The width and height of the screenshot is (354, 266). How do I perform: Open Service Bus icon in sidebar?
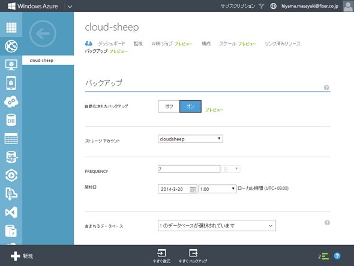pos(11,194)
